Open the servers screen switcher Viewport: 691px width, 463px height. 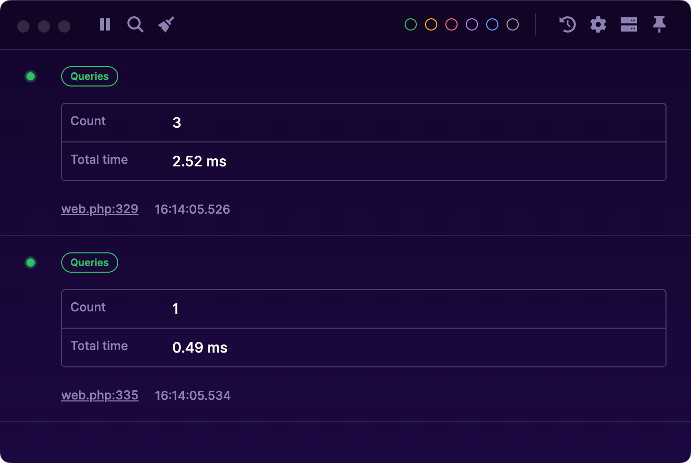[x=628, y=24]
